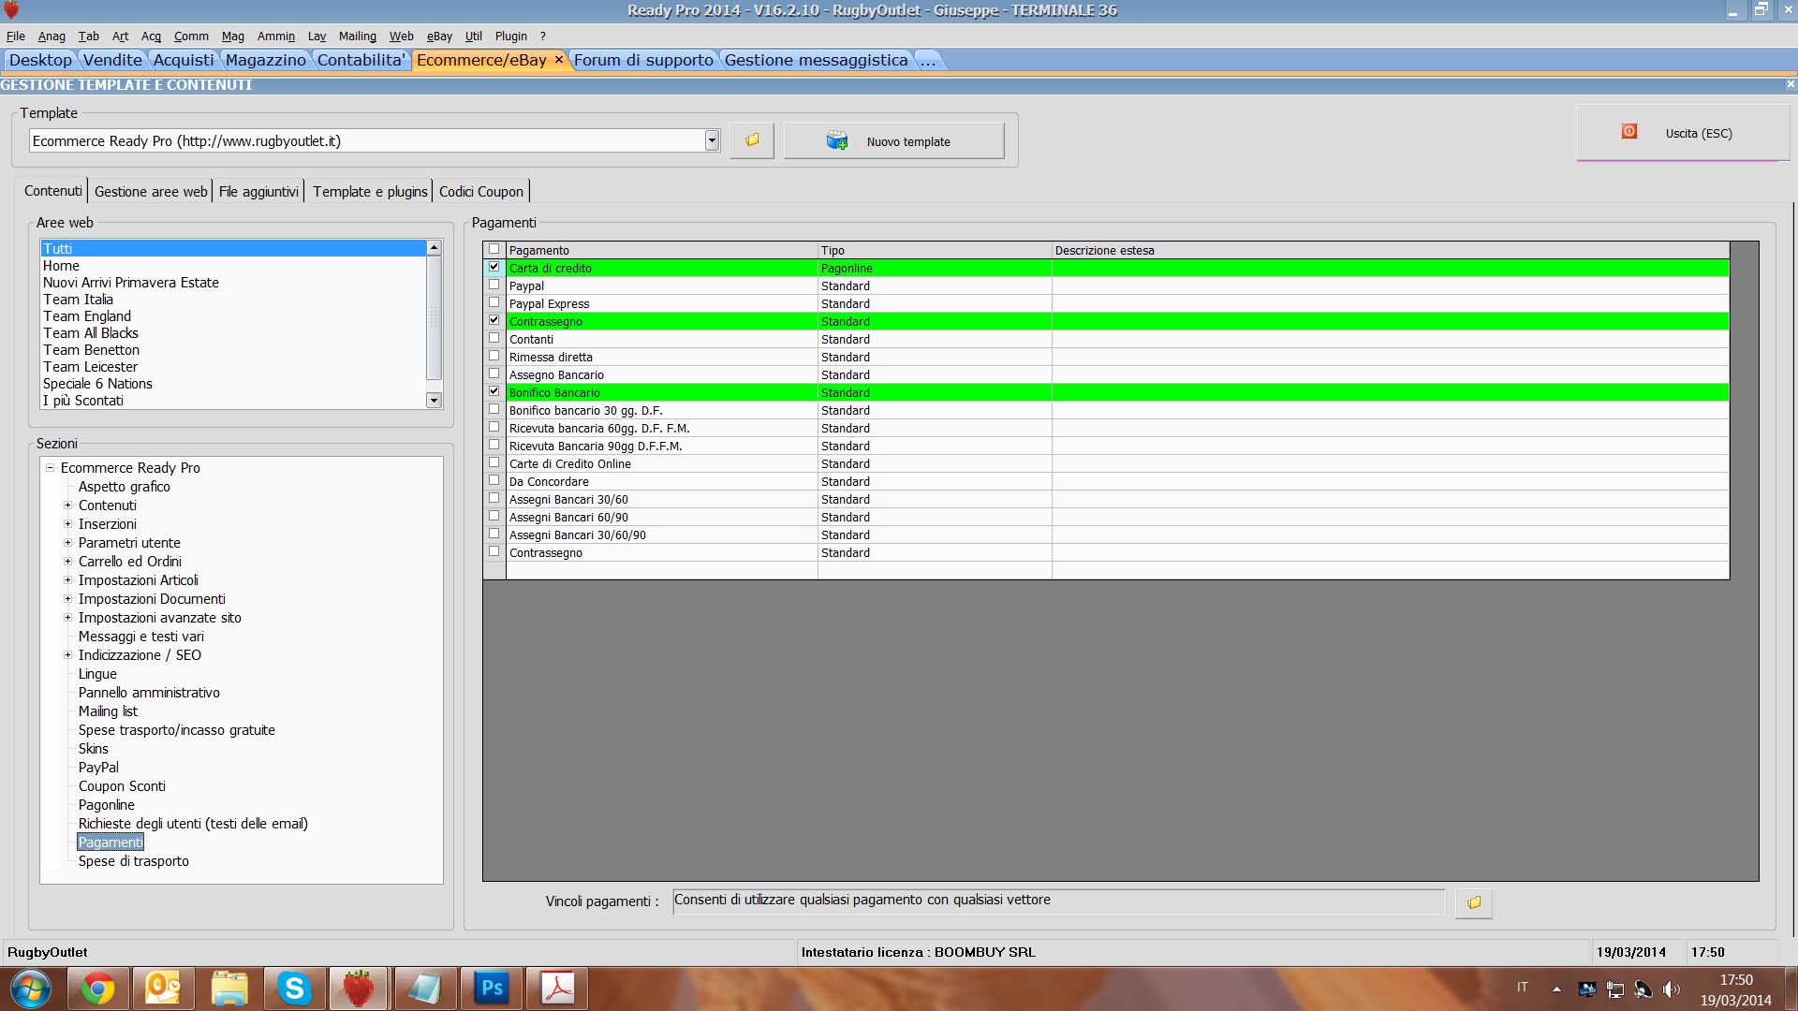This screenshot has height=1011, width=1798.
Task: Click the Nuovo template button
Action: point(894,140)
